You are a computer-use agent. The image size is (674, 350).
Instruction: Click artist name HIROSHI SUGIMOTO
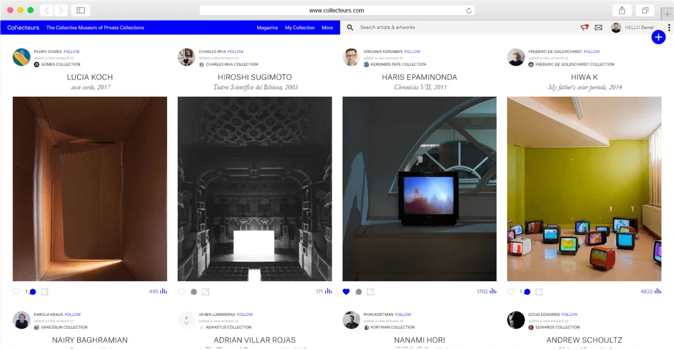pyautogui.click(x=255, y=77)
